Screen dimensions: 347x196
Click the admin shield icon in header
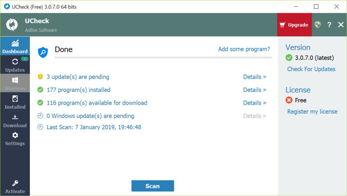click(318, 24)
